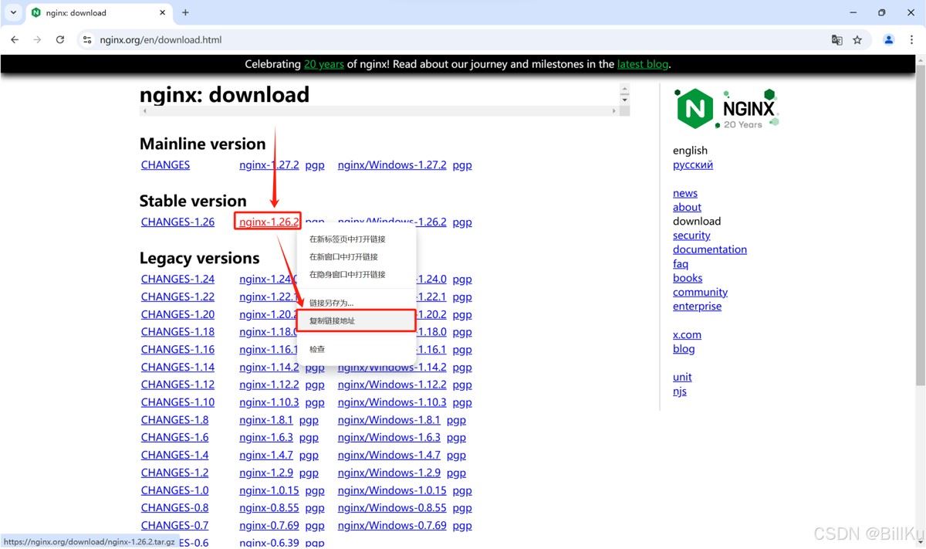This screenshot has height=549, width=926.
Task: Download nginx/Windows-1.8.1
Action: 389,420
